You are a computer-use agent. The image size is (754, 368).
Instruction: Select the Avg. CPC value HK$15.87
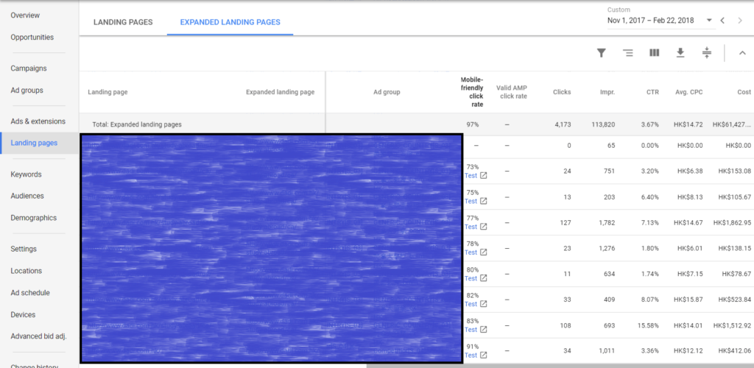[x=688, y=300]
